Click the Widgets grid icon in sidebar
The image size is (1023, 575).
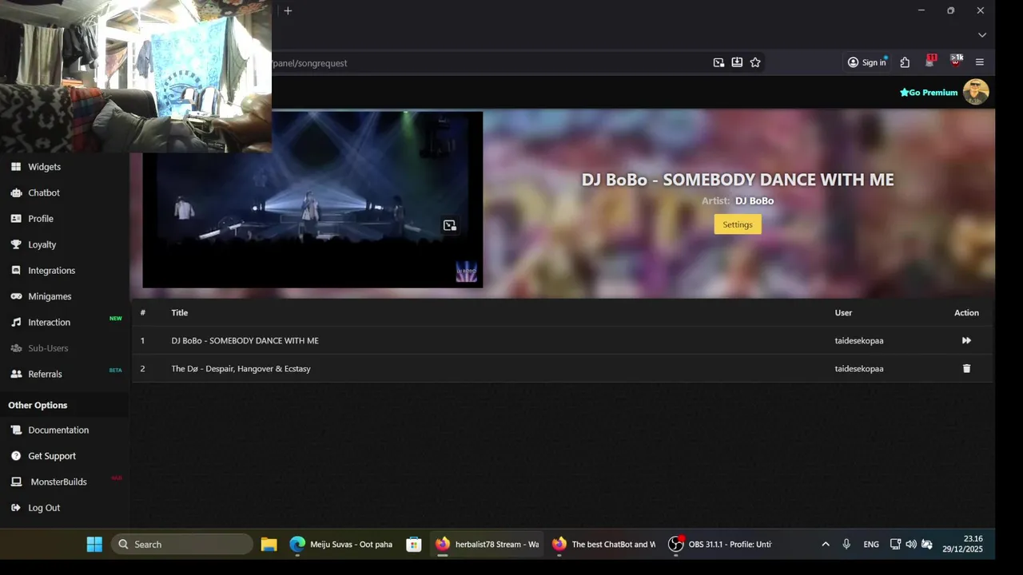click(x=16, y=167)
